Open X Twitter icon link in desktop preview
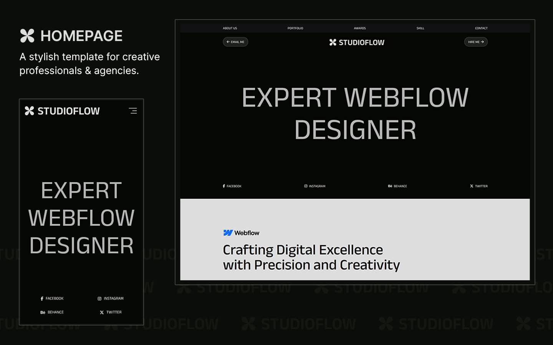Viewport: 553px width, 345px height. tap(472, 186)
